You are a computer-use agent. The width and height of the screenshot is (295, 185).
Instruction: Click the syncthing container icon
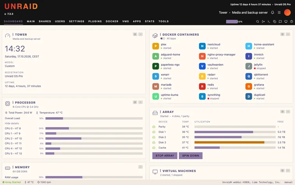pyautogui.click(x=202, y=96)
